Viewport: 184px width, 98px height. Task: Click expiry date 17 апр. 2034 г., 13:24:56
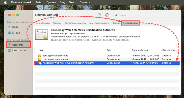point(145,63)
